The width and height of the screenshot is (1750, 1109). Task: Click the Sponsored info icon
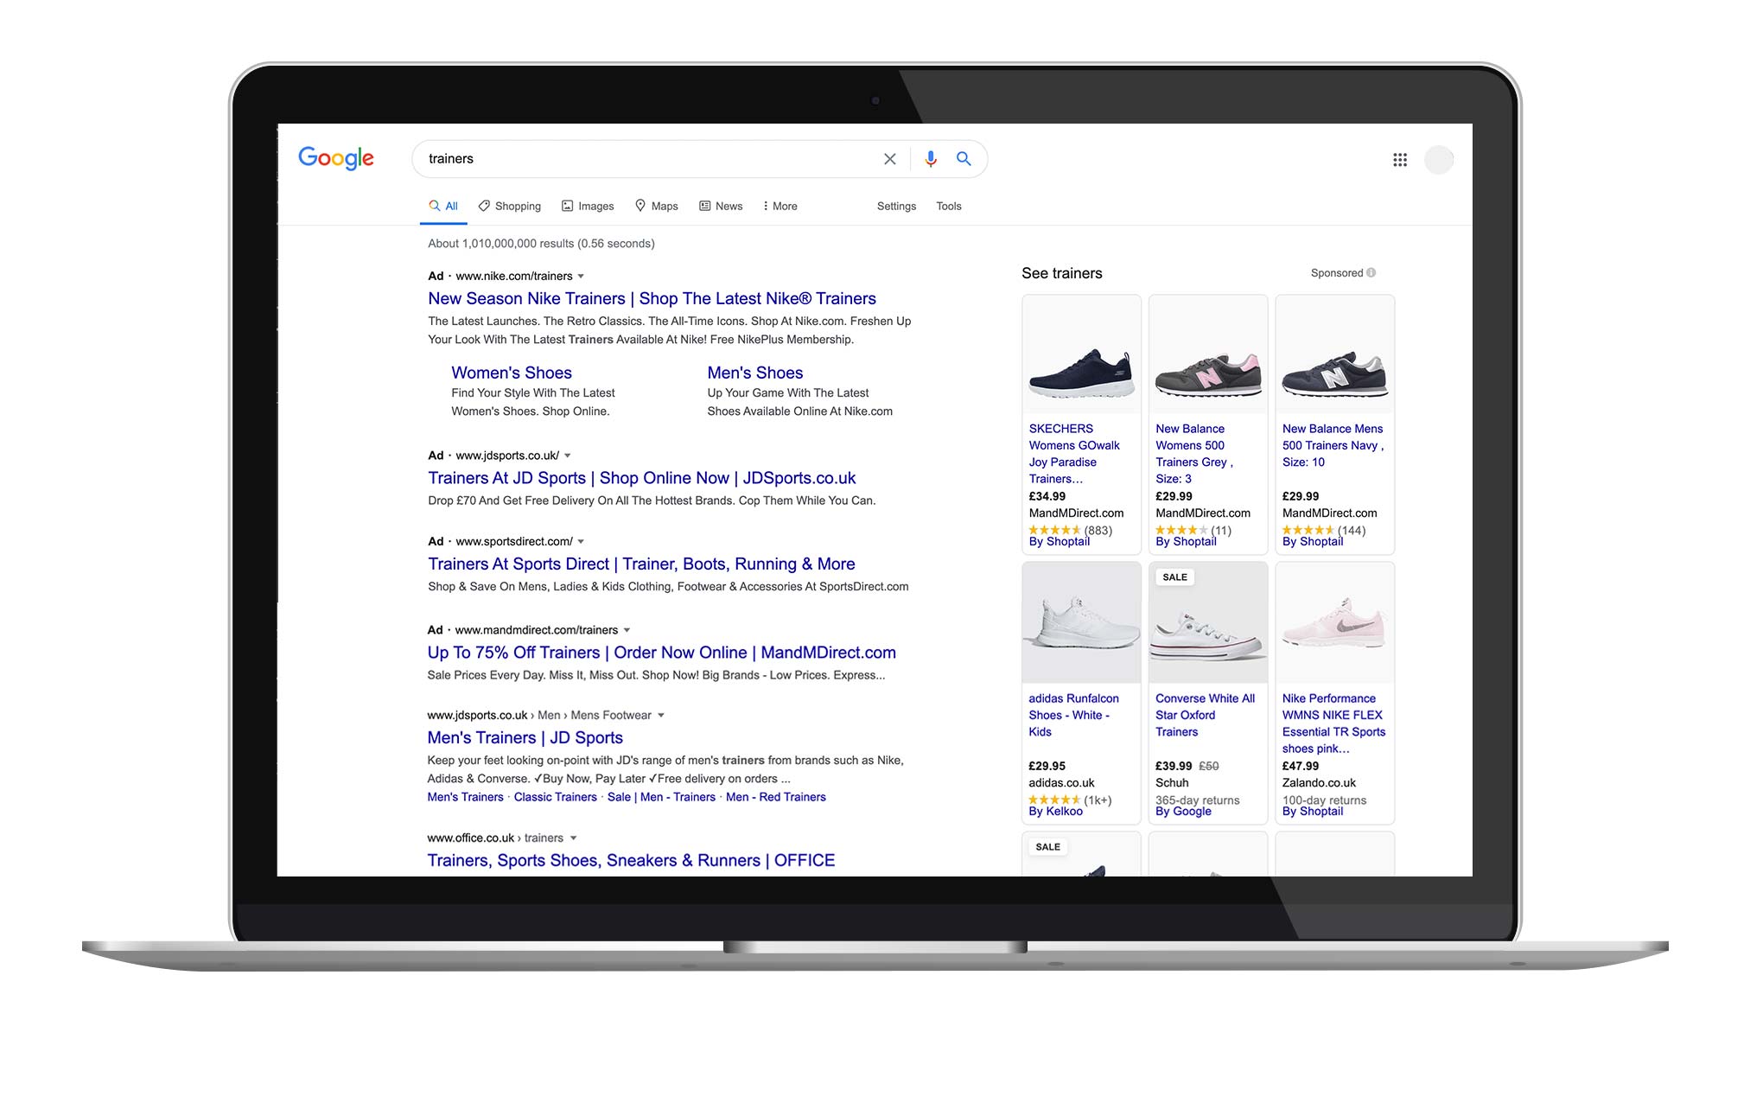(x=1371, y=273)
